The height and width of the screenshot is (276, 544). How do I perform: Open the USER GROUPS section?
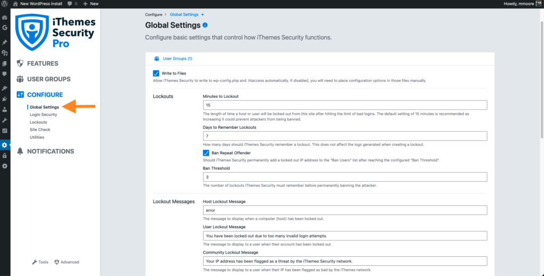pyautogui.click(x=49, y=79)
